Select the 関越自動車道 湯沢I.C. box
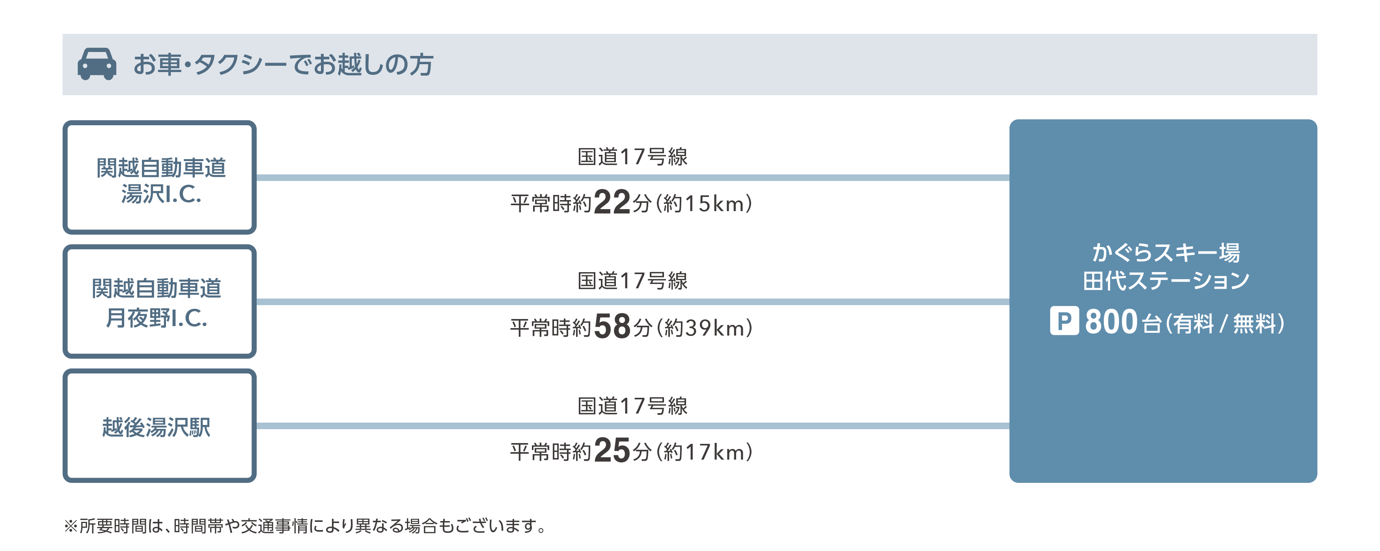Image resolution: width=1380 pixels, height=551 pixels. tap(160, 178)
